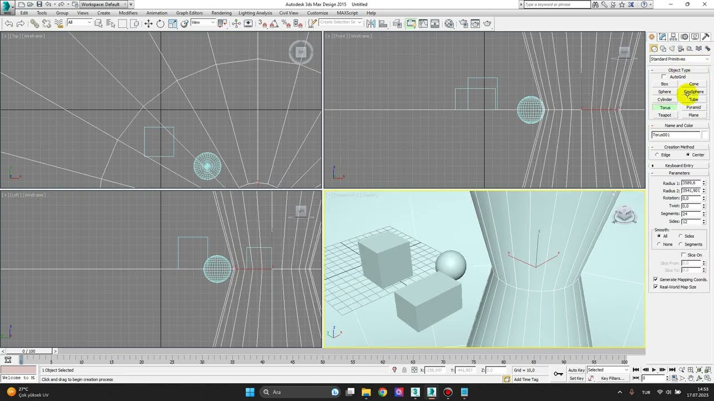Activate the Select and Link tool
This screenshot has width=714, height=401.
(x=35, y=23)
